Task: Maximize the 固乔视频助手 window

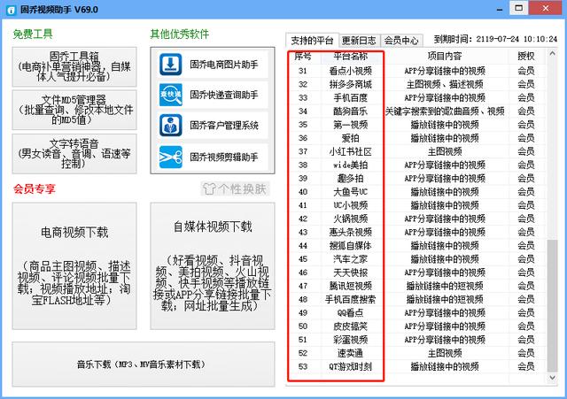Action: coord(519,8)
